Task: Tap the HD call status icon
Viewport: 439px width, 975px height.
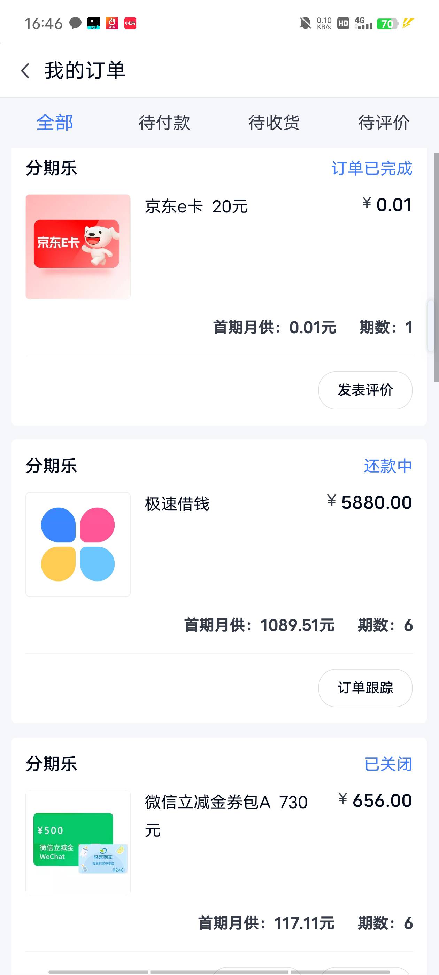Action: [x=343, y=23]
